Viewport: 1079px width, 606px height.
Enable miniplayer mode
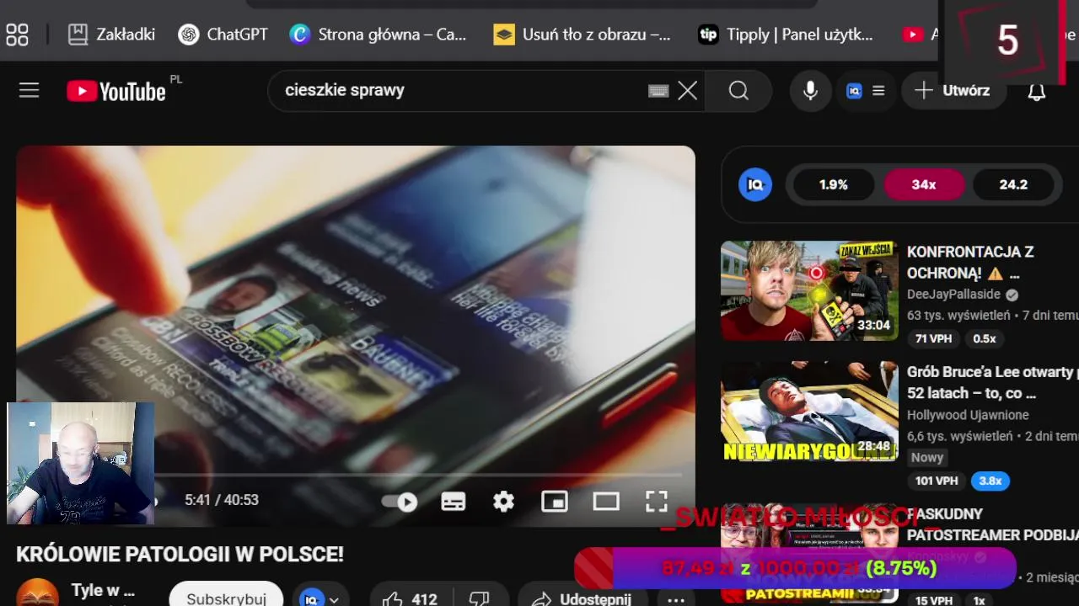coord(555,502)
